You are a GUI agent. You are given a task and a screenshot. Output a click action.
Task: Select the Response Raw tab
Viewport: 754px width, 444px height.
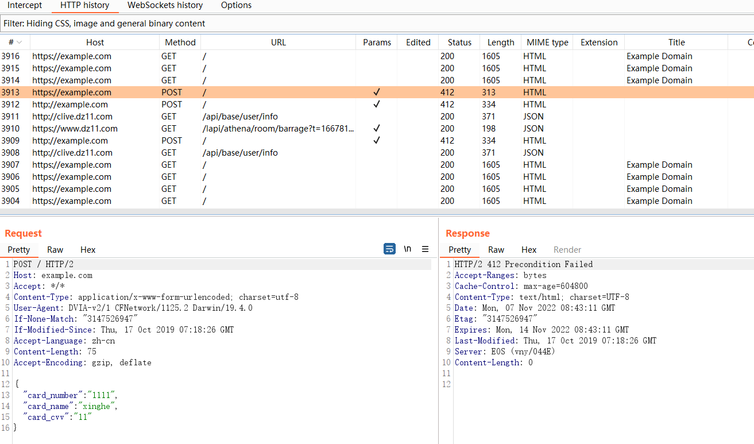pos(496,249)
